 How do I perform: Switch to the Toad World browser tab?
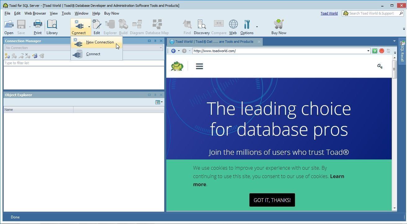(x=214, y=42)
